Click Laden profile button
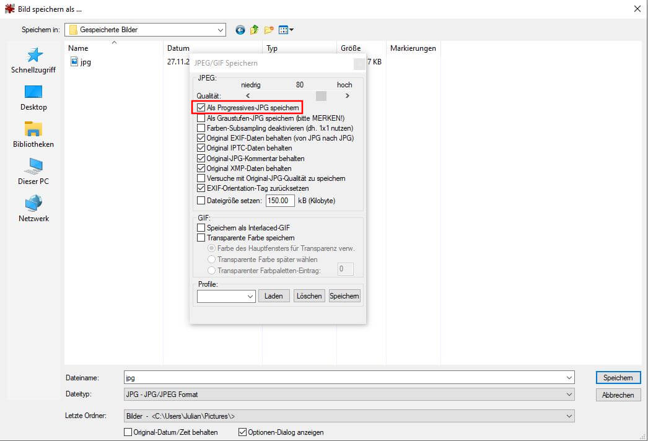The image size is (648, 441). click(x=274, y=296)
